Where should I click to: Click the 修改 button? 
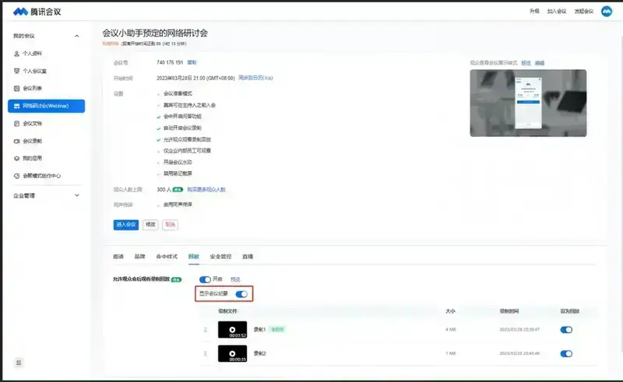point(150,225)
